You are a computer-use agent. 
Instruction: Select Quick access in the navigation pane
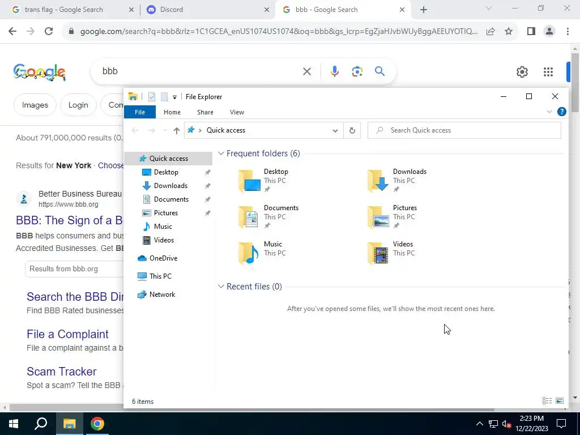(x=168, y=159)
